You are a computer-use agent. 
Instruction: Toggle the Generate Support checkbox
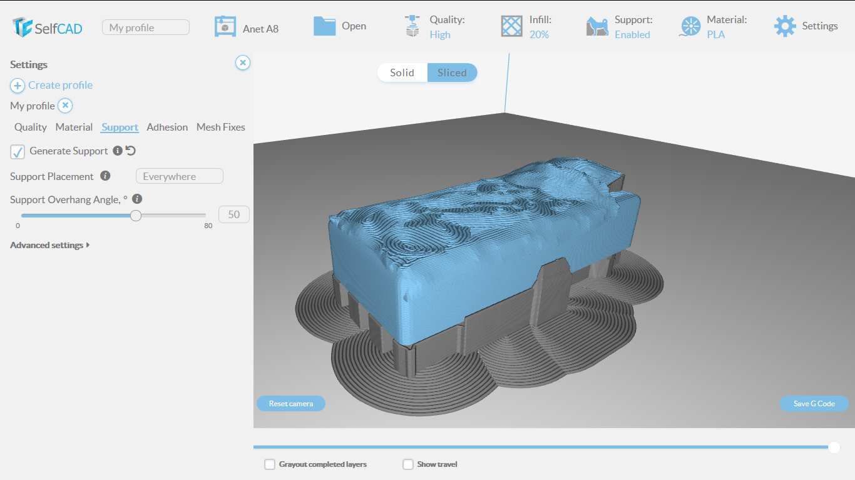click(18, 151)
